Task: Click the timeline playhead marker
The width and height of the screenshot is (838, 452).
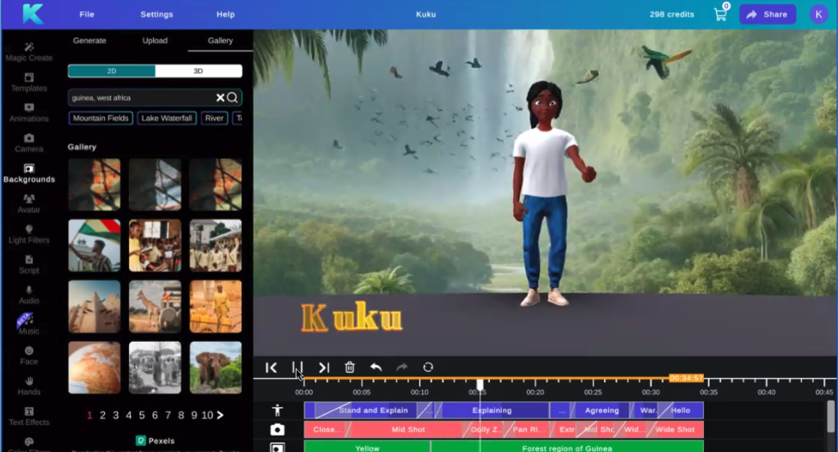Action: pyautogui.click(x=480, y=384)
